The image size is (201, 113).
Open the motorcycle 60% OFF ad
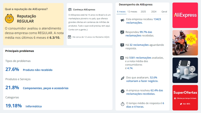[185, 43]
